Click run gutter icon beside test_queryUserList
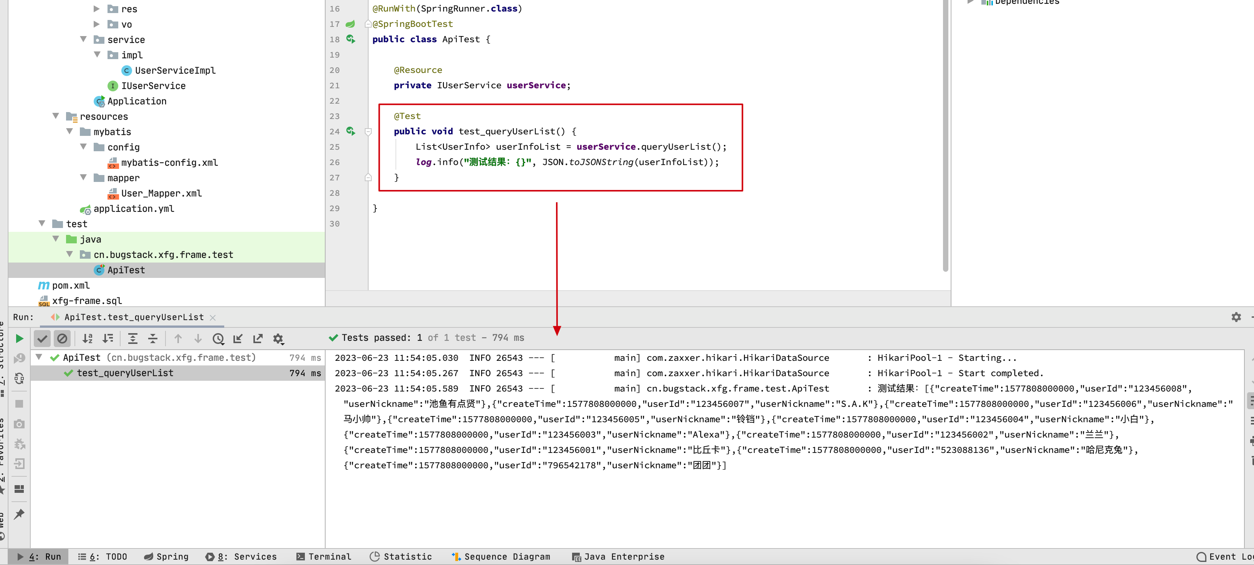 pos(351,131)
